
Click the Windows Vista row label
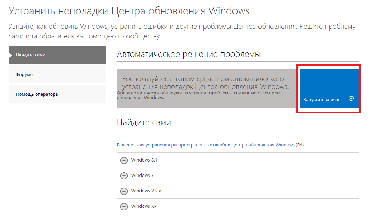click(146, 191)
